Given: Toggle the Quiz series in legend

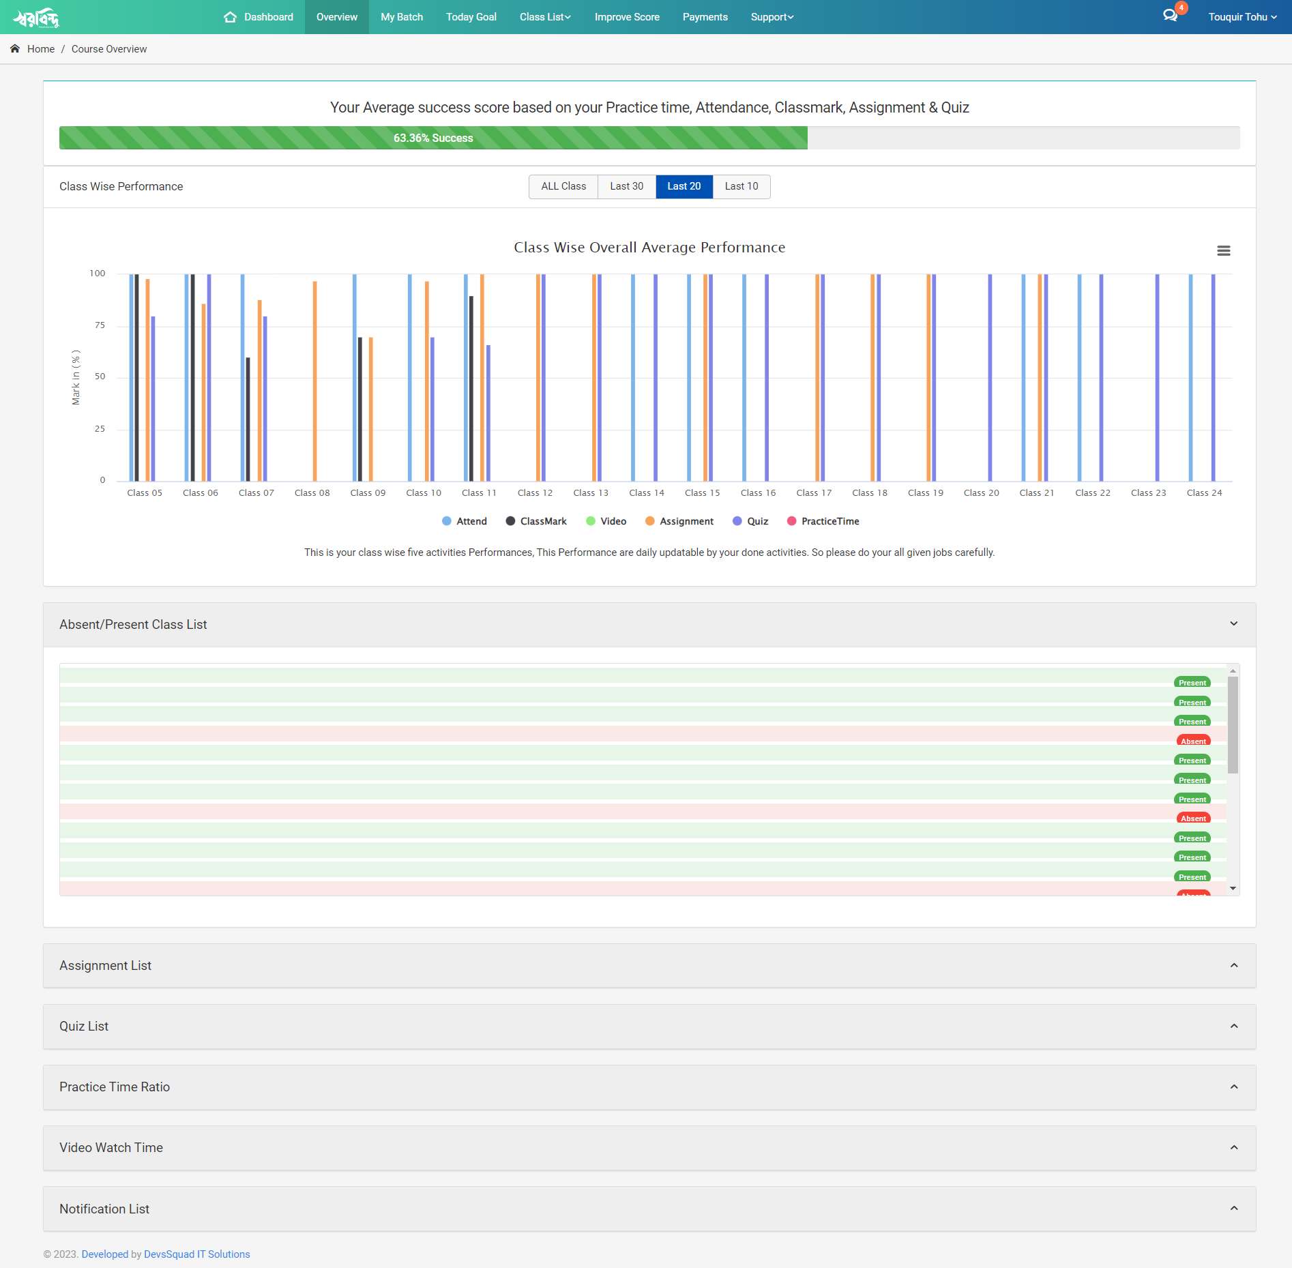Looking at the screenshot, I should 750,521.
